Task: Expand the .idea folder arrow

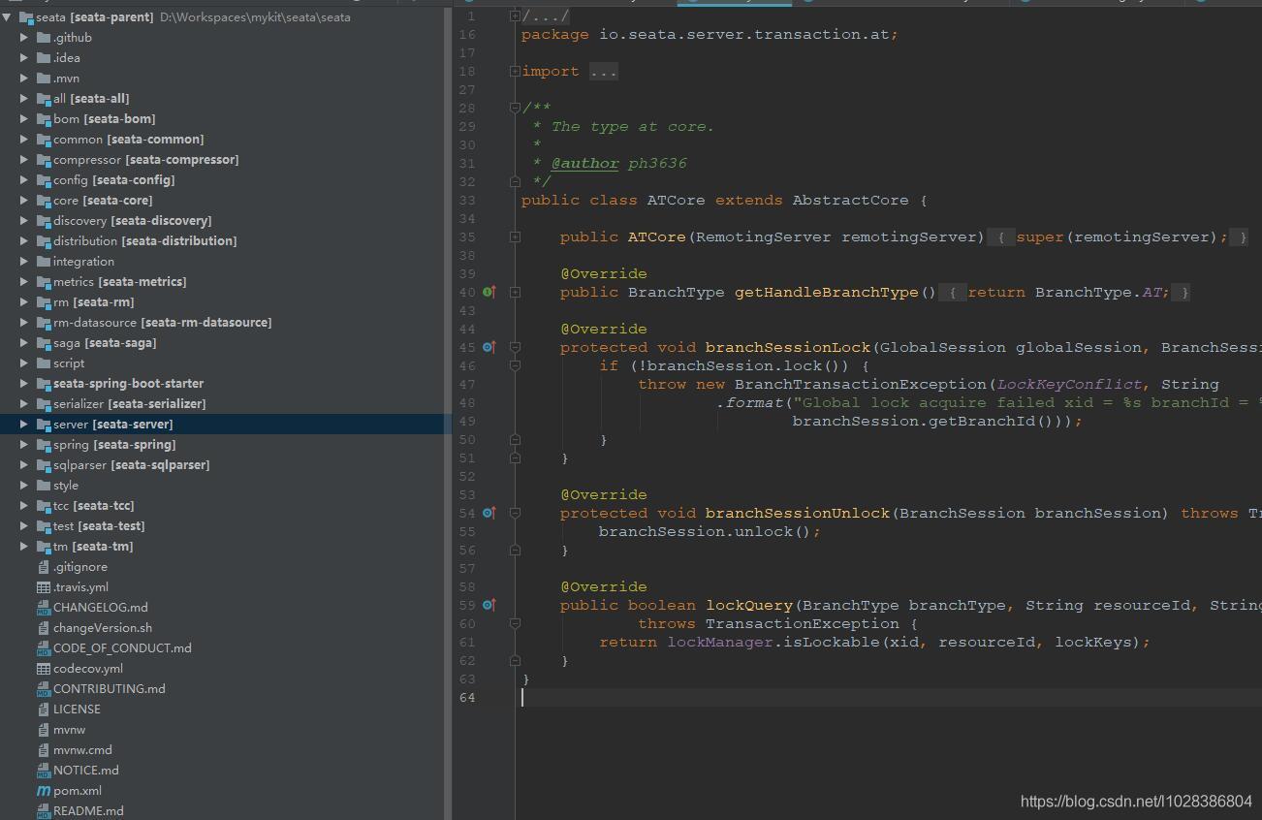Action: tap(25, 57)
